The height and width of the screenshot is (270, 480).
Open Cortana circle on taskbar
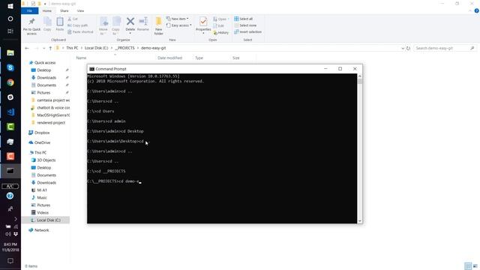(10, 19)
